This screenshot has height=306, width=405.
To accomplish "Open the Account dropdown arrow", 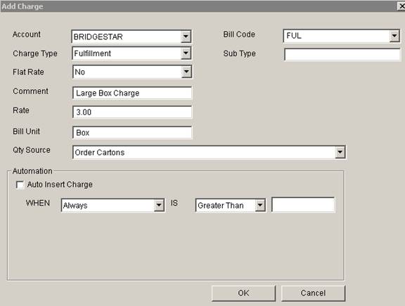I will (x=186, y=36).
